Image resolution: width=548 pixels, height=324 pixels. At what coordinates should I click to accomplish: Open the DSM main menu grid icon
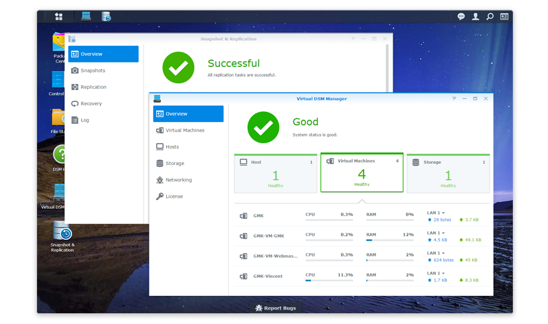(58, 16)
